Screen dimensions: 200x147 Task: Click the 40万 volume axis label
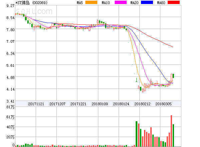pyautogui.click(x=10, y=127)
